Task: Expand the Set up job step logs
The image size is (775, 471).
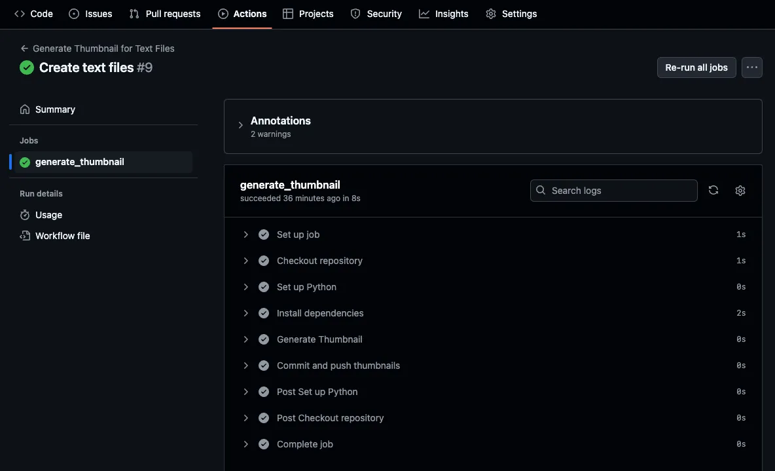Action: [x=245, y=234]
